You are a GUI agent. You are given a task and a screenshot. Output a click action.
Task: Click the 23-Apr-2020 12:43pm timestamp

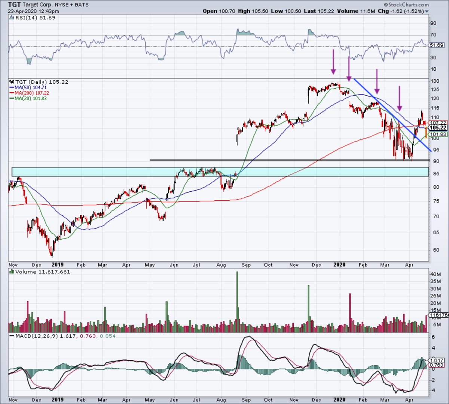point(33,11)
